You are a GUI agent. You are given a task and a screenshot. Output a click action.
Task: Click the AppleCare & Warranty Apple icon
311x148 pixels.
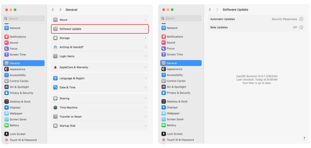(x=55, y=67)
